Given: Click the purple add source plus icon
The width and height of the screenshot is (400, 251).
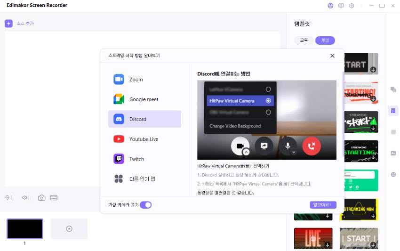Looking at the screenshot, I should click(8, 24).
